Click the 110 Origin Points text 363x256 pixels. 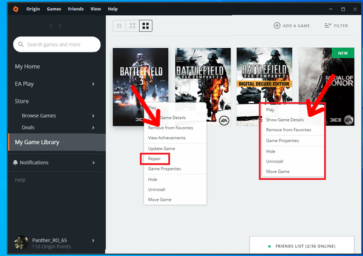[51, 247]
